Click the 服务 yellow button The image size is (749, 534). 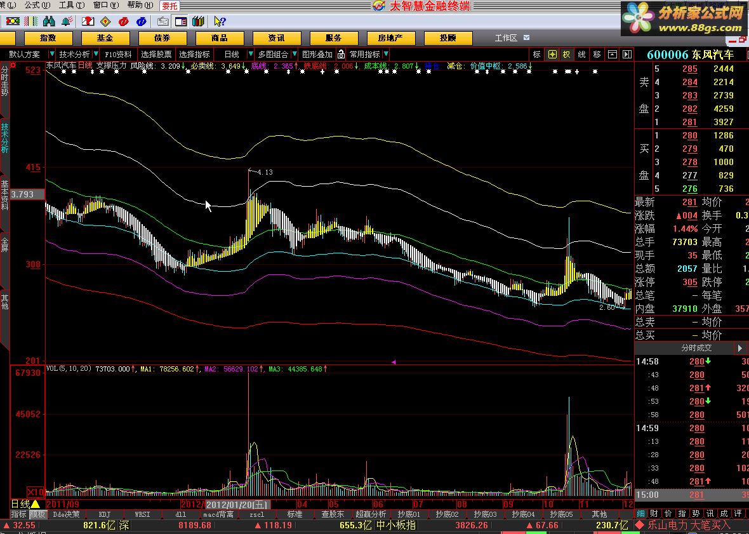click(334, 37)
